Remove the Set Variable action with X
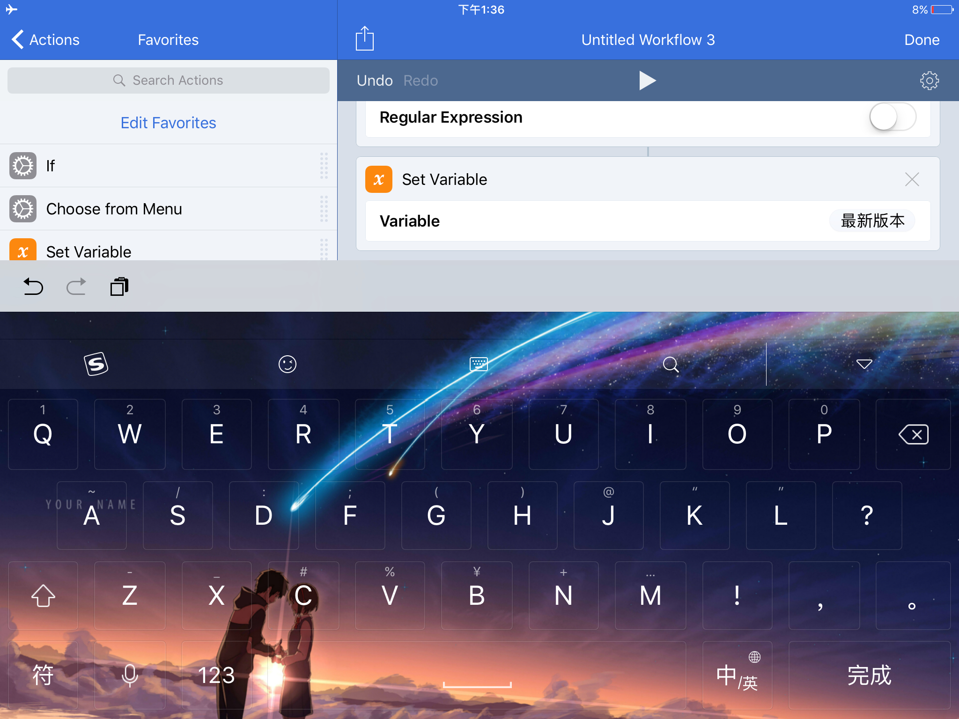The image size is (959, 719). click(912, 179)
